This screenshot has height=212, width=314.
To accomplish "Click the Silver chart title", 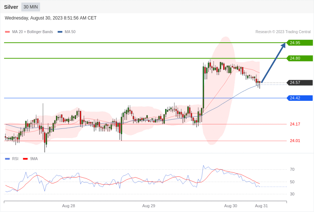I will (11, 7).
